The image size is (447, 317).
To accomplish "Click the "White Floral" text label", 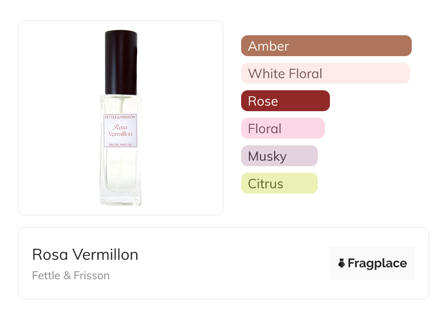I will pos(285,73).
